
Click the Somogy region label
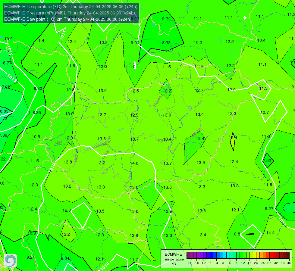100,145
